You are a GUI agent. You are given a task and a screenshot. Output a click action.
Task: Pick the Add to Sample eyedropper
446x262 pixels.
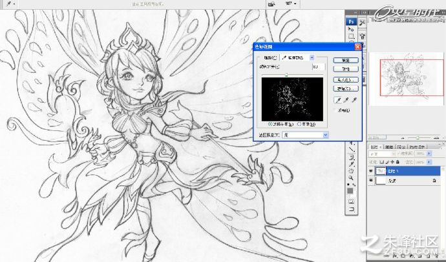(x=346, y=100)
